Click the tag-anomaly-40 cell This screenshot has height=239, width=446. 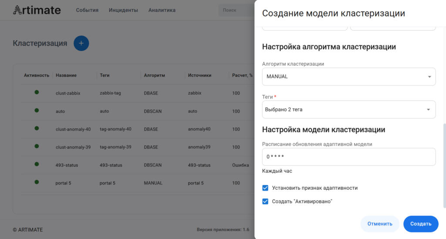(115, 130)
